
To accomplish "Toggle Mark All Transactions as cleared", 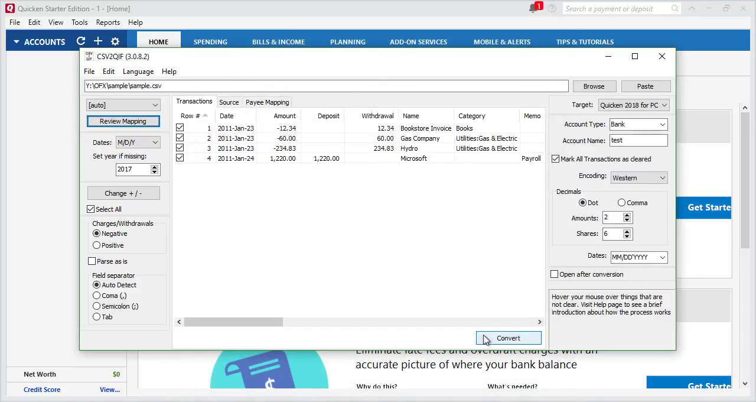I will click(556, 158).
